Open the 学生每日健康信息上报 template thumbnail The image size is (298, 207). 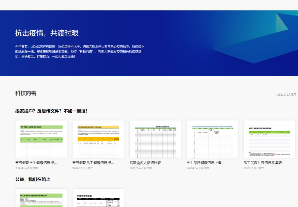(212, 139)
